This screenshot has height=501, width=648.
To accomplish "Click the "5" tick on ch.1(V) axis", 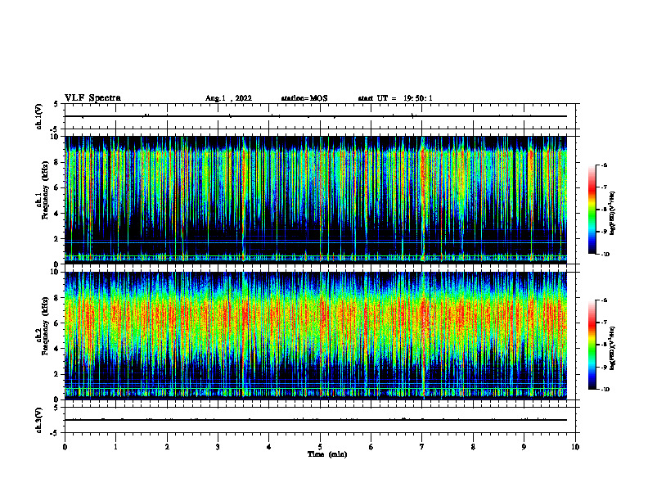I will click(x=57, y=104).
